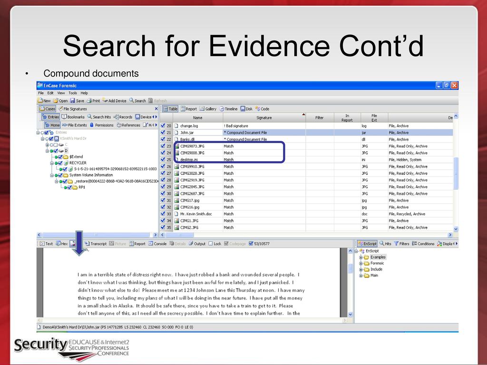Open the Help menu
This screenshot has height=365, width=487.
[84, 93]
